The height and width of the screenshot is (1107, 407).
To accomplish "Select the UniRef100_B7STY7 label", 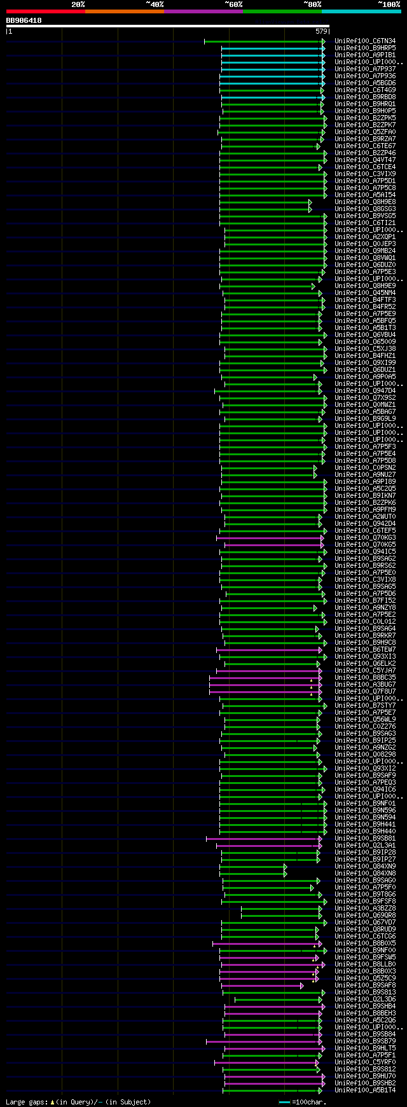I will coord(365,706).
